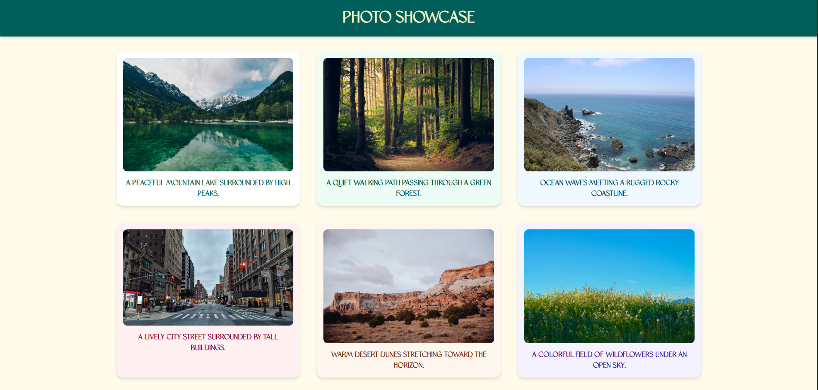Open the green forest path photo
The height and width of the screenshot is (390, 818).
coord(409,115)
